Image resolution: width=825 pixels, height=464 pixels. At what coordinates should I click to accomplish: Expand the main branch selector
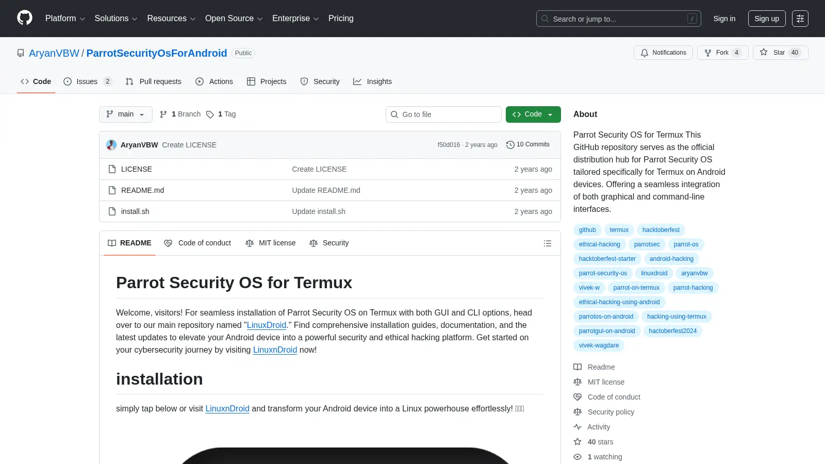point(126,114)
